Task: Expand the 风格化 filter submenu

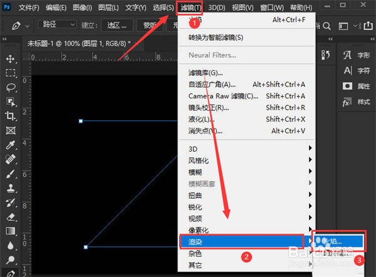Action: [x=310, y=159]
